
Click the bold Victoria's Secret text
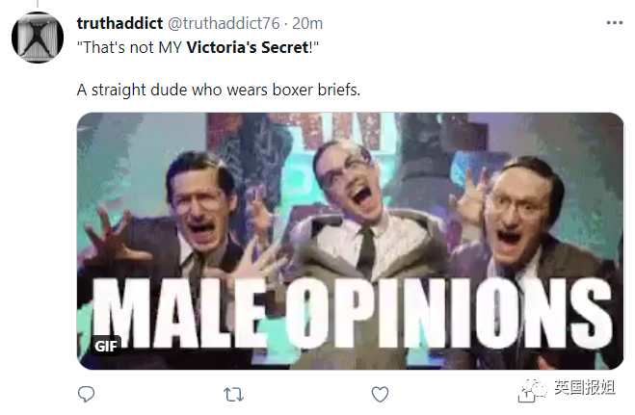point(248,47)
